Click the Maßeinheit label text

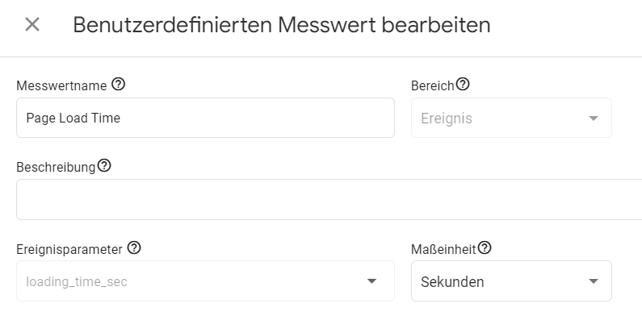tap(443, 249)
